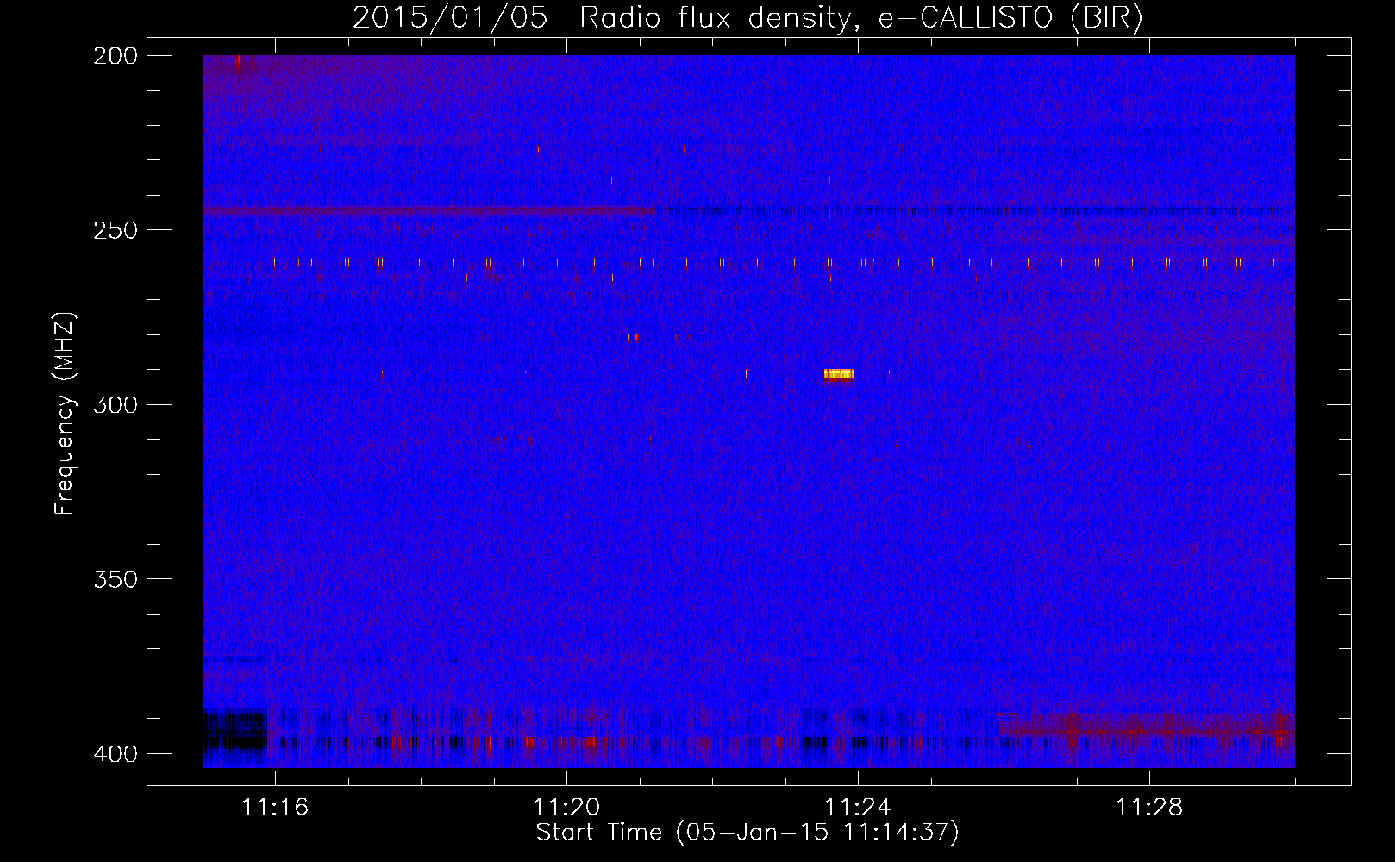
Task: Click the red horizontal band at 245 MHz
Action: click(429, 211)
